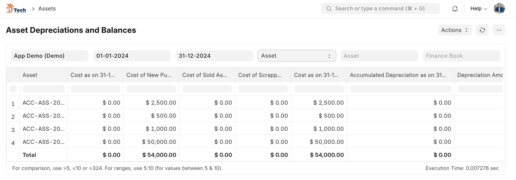Edit the from date 01-01-2024 field
This screenshot has height=180, width=516.
pyautogui.click(x=132, y=56)
